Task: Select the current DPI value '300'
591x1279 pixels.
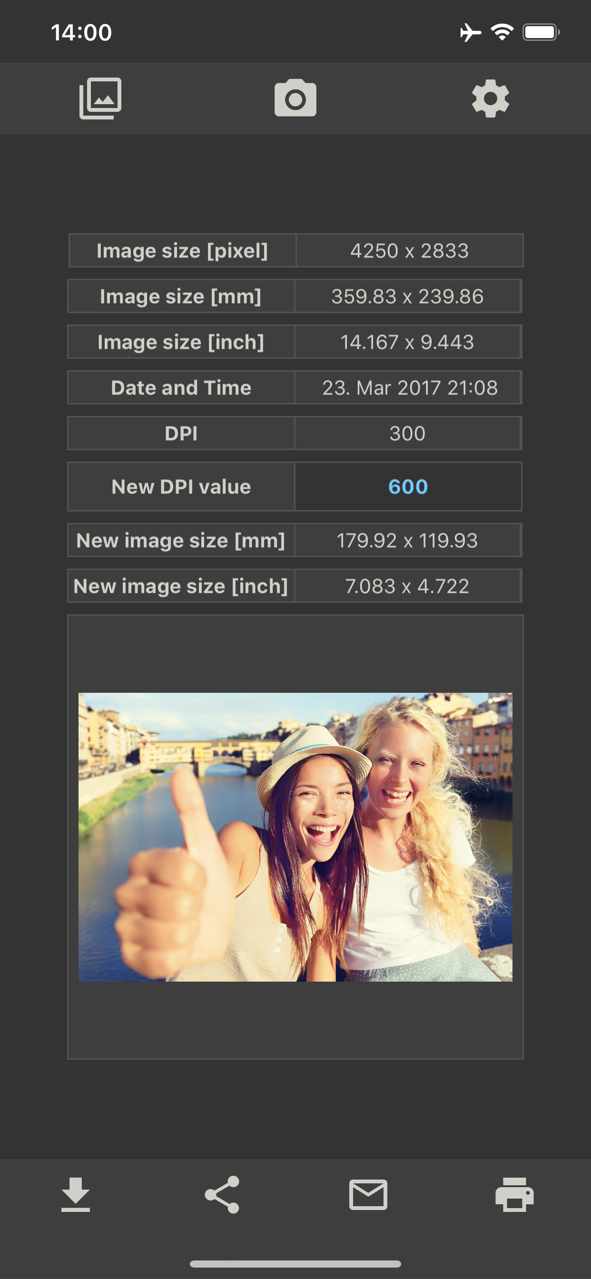Action: [x=408, y=433]
